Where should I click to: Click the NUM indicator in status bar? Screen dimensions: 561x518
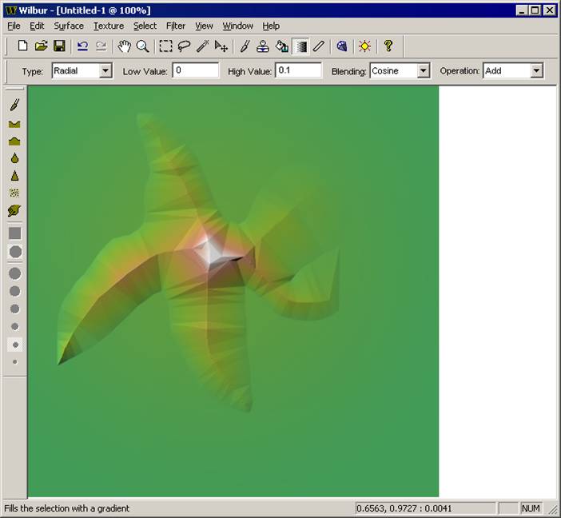(x=531, y=508)
